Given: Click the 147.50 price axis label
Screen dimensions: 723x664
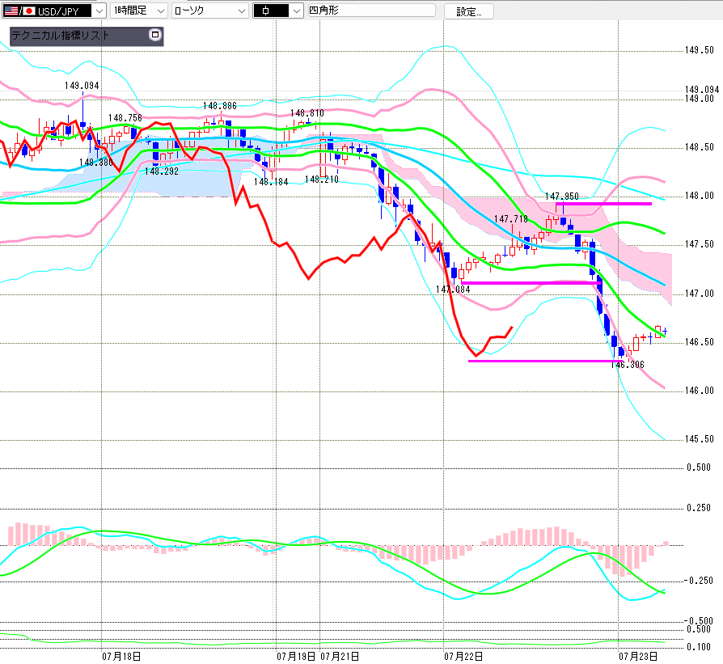Looking at the screenshot, I should pyautogui.click(x=700, y=244).
